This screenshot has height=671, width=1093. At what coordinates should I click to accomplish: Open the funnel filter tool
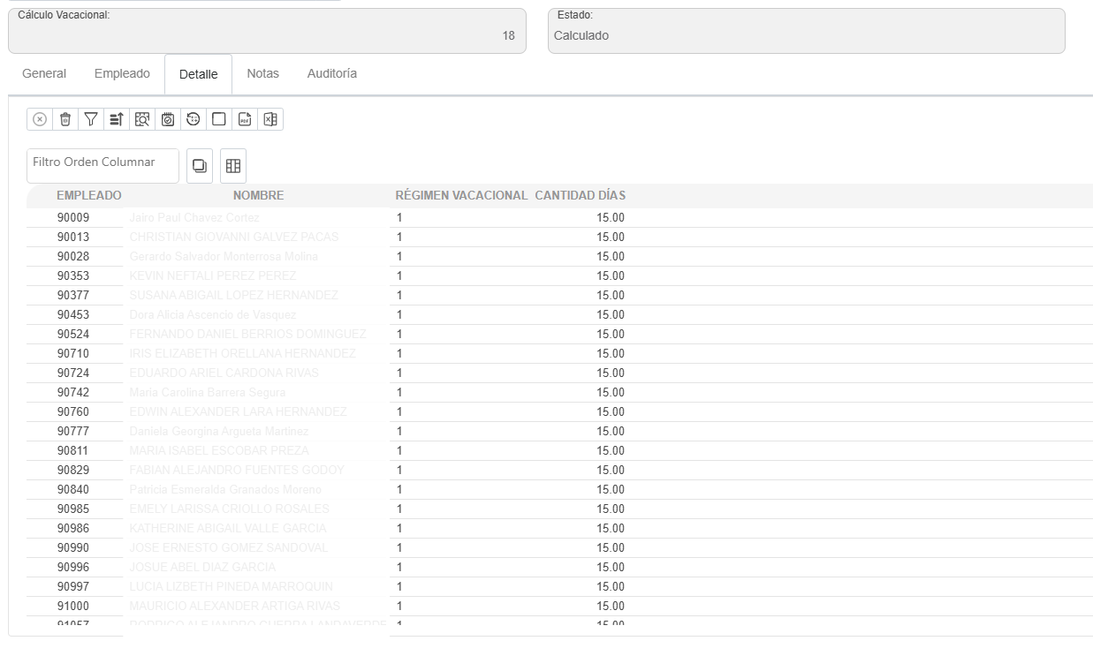click(90, 119)
